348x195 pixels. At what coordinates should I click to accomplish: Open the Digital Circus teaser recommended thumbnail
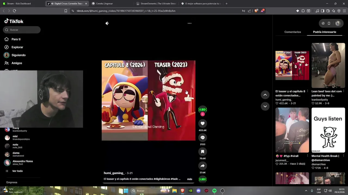point(292,65)
